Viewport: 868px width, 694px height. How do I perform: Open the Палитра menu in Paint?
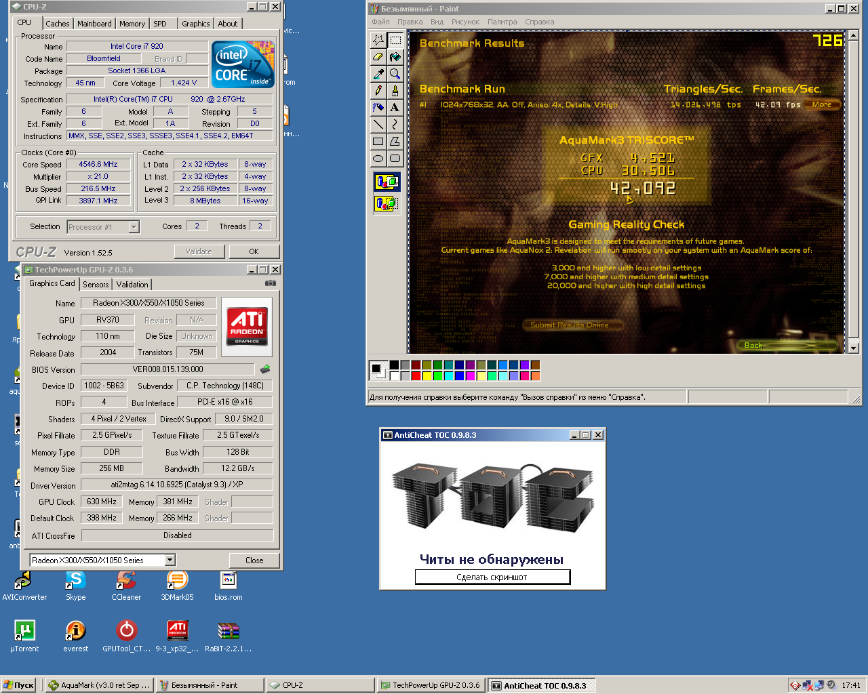502,22
